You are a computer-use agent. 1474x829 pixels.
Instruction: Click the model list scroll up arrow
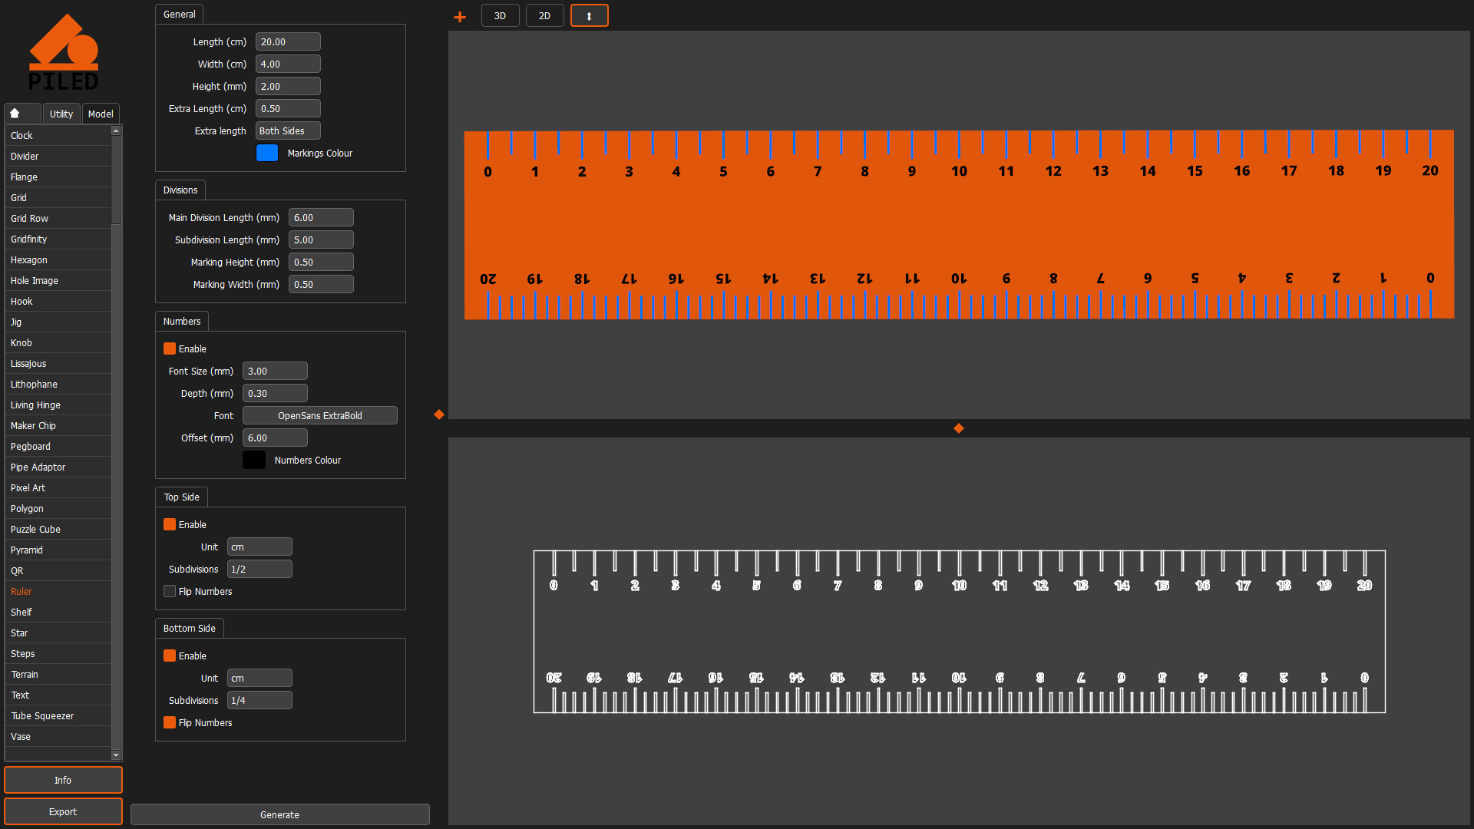pyautogui.click(x=116, y=130)
